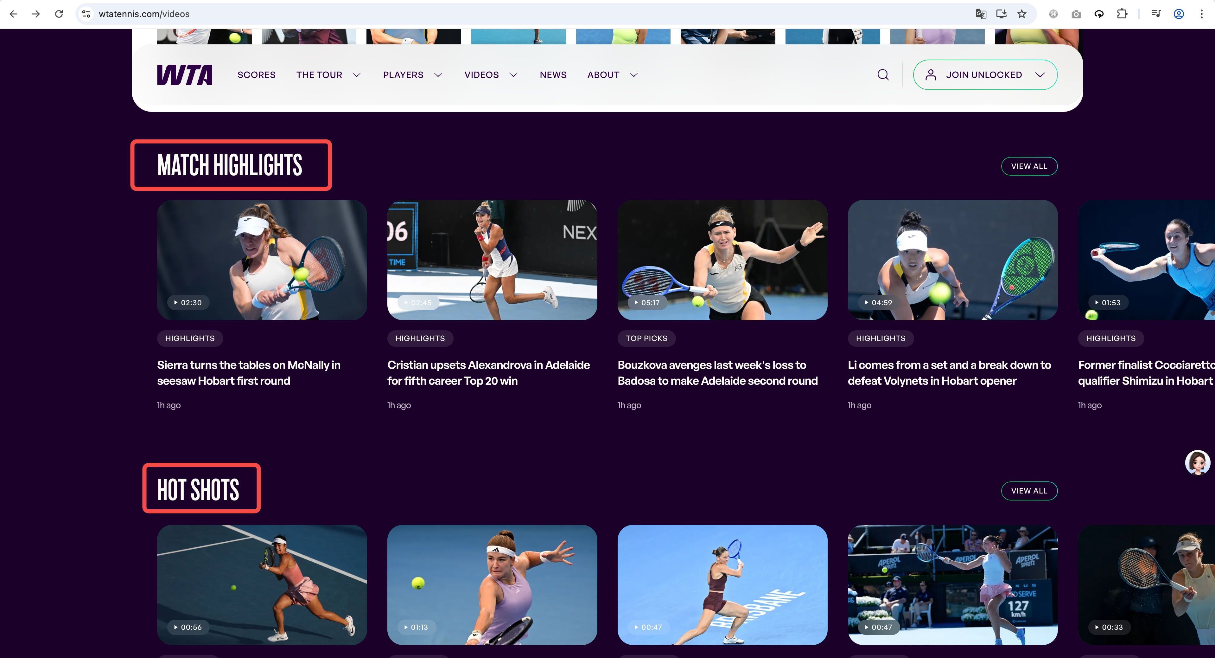Open the Sierra vs McNally video thumbnail
The image size is (1215, 658).
click(x=262, y=260)
